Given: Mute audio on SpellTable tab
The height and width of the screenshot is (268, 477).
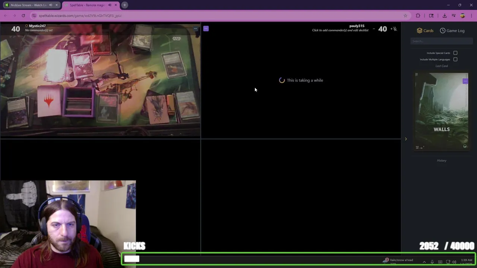Looking at the screenshot, I should [x=110, y=5].
